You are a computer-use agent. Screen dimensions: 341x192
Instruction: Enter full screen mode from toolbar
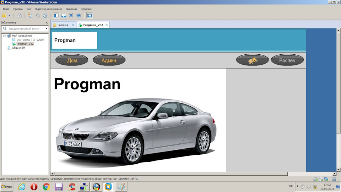coord(71,15)
